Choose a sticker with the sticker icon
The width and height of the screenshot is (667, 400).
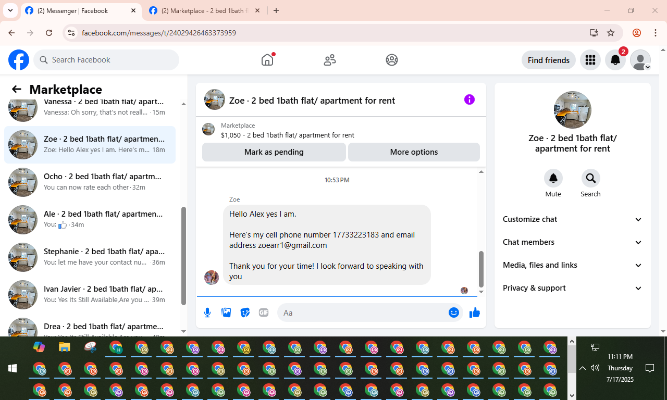245,312
